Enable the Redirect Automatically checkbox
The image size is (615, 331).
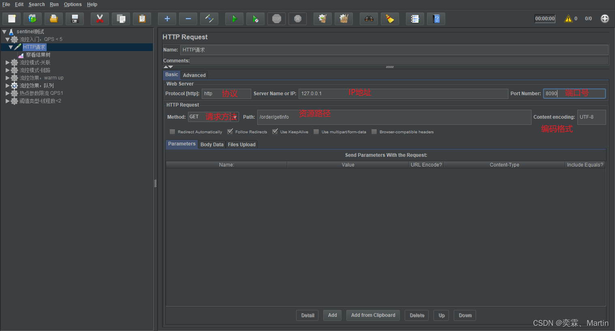(173, 132)
